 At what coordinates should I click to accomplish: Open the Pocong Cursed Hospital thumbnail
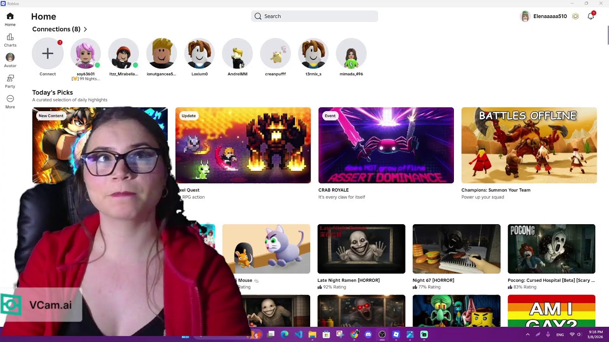pyautogui.click(x=551, y=249)
